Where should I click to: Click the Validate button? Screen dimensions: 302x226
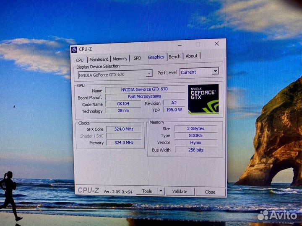click(x=180, y=192)
